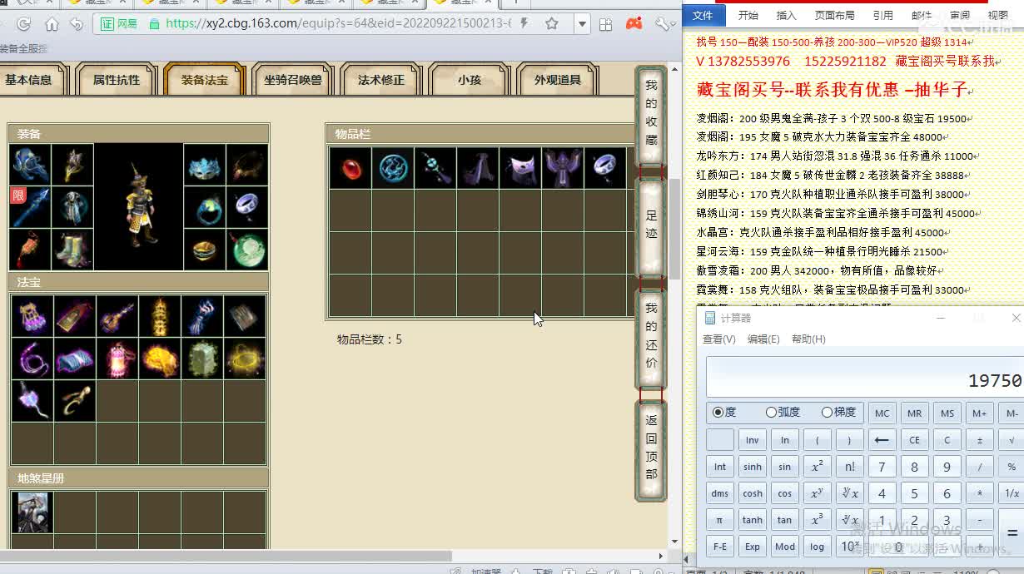Click the browser refresh icon
1024x574 pixels.
[24, 24]
